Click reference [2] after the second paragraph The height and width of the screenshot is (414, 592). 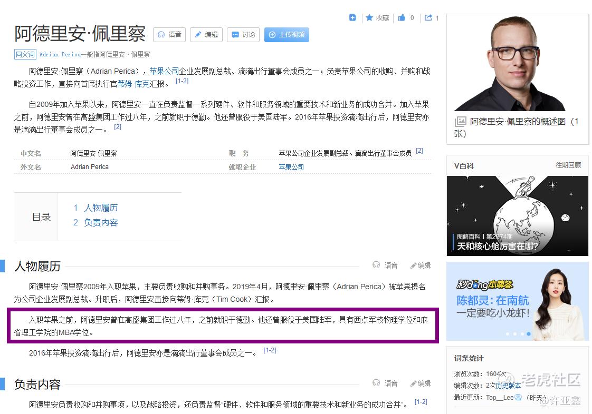point(118,127)
